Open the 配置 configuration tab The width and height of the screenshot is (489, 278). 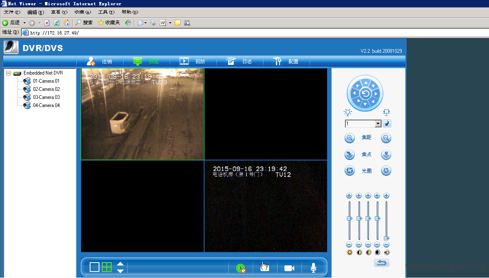click(286, 62)
